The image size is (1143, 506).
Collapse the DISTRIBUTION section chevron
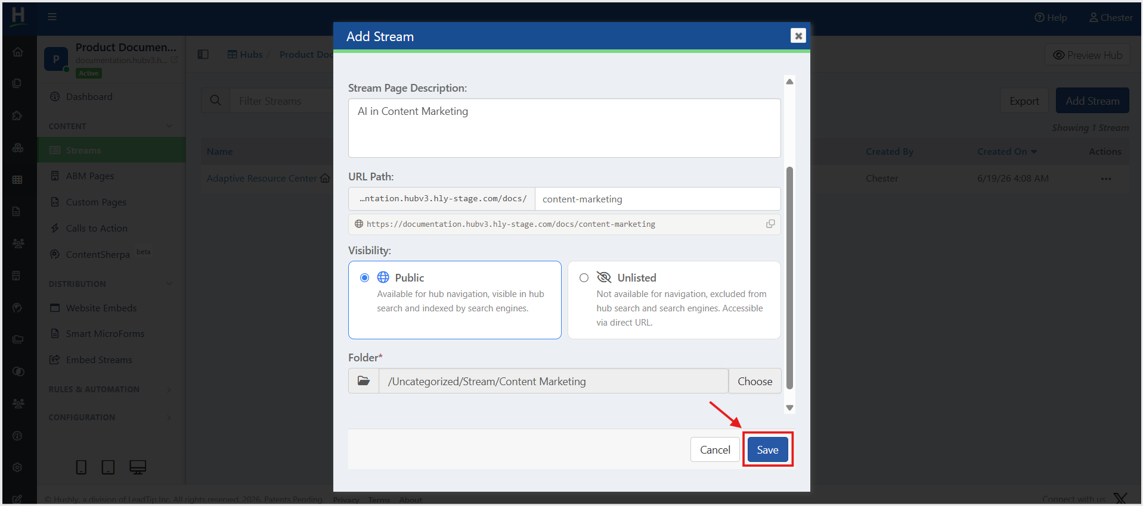coord(169,284)
